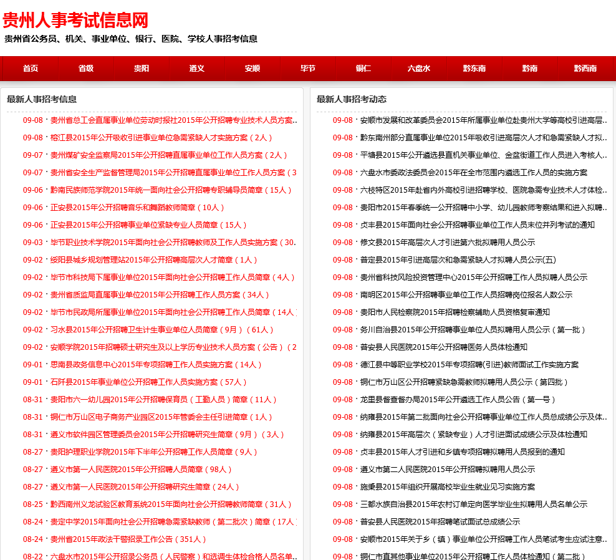
Task: Open 遵义市软件园区管理委员会 link
Action: click(x=167, y=435)
